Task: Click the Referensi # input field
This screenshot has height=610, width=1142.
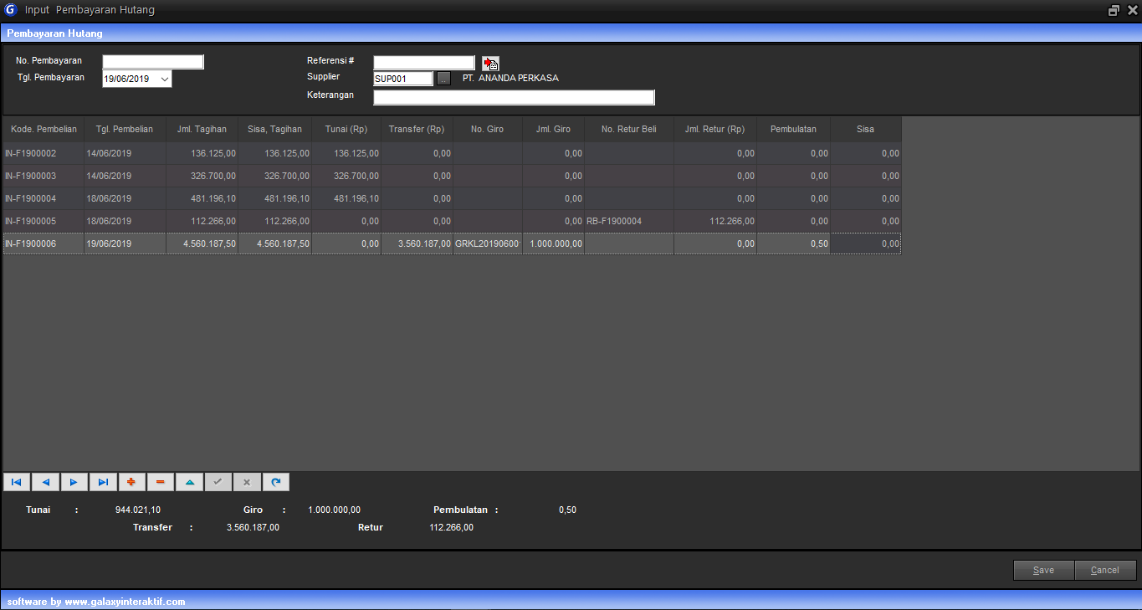Action: coord(423,63)
